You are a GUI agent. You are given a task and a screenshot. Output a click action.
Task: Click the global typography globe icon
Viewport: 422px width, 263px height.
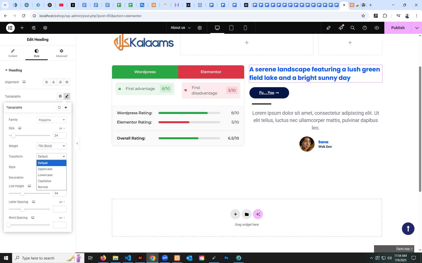(x=60, y=96)
